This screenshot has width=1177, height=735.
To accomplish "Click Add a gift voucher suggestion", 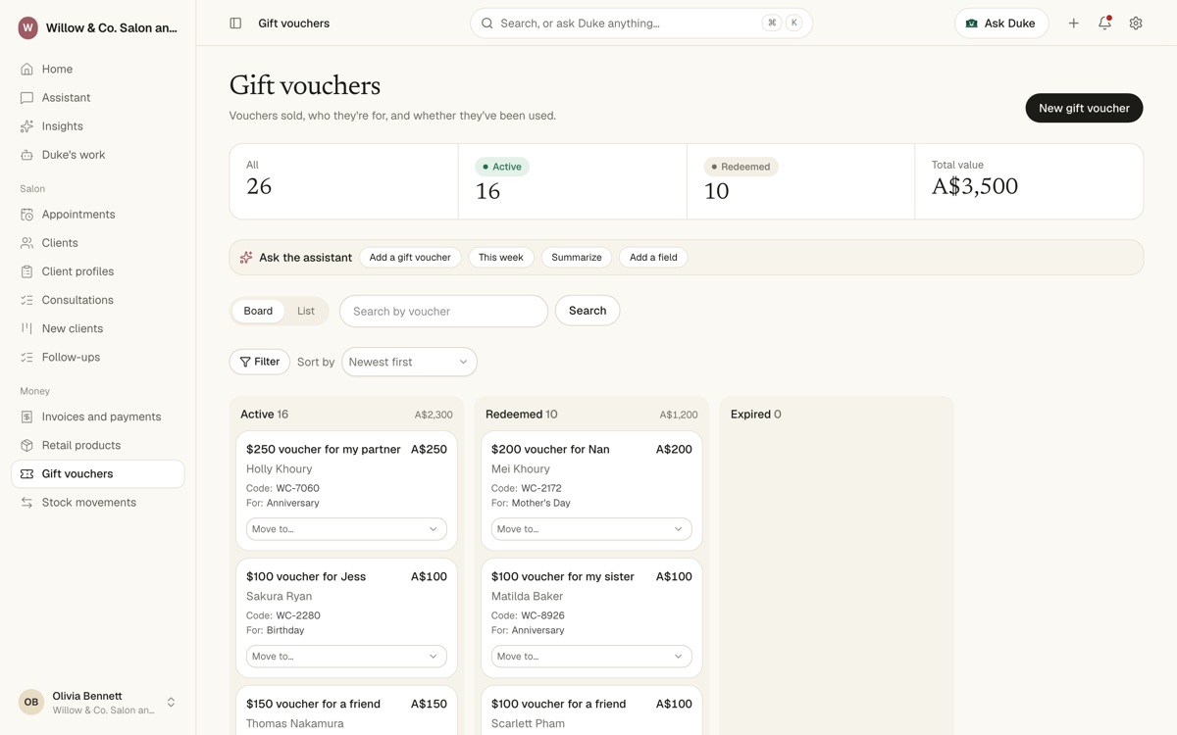I will coord(410,258).
